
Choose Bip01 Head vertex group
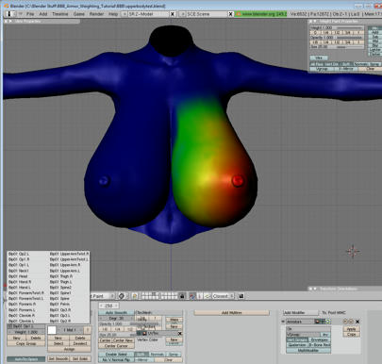[18, 276]
